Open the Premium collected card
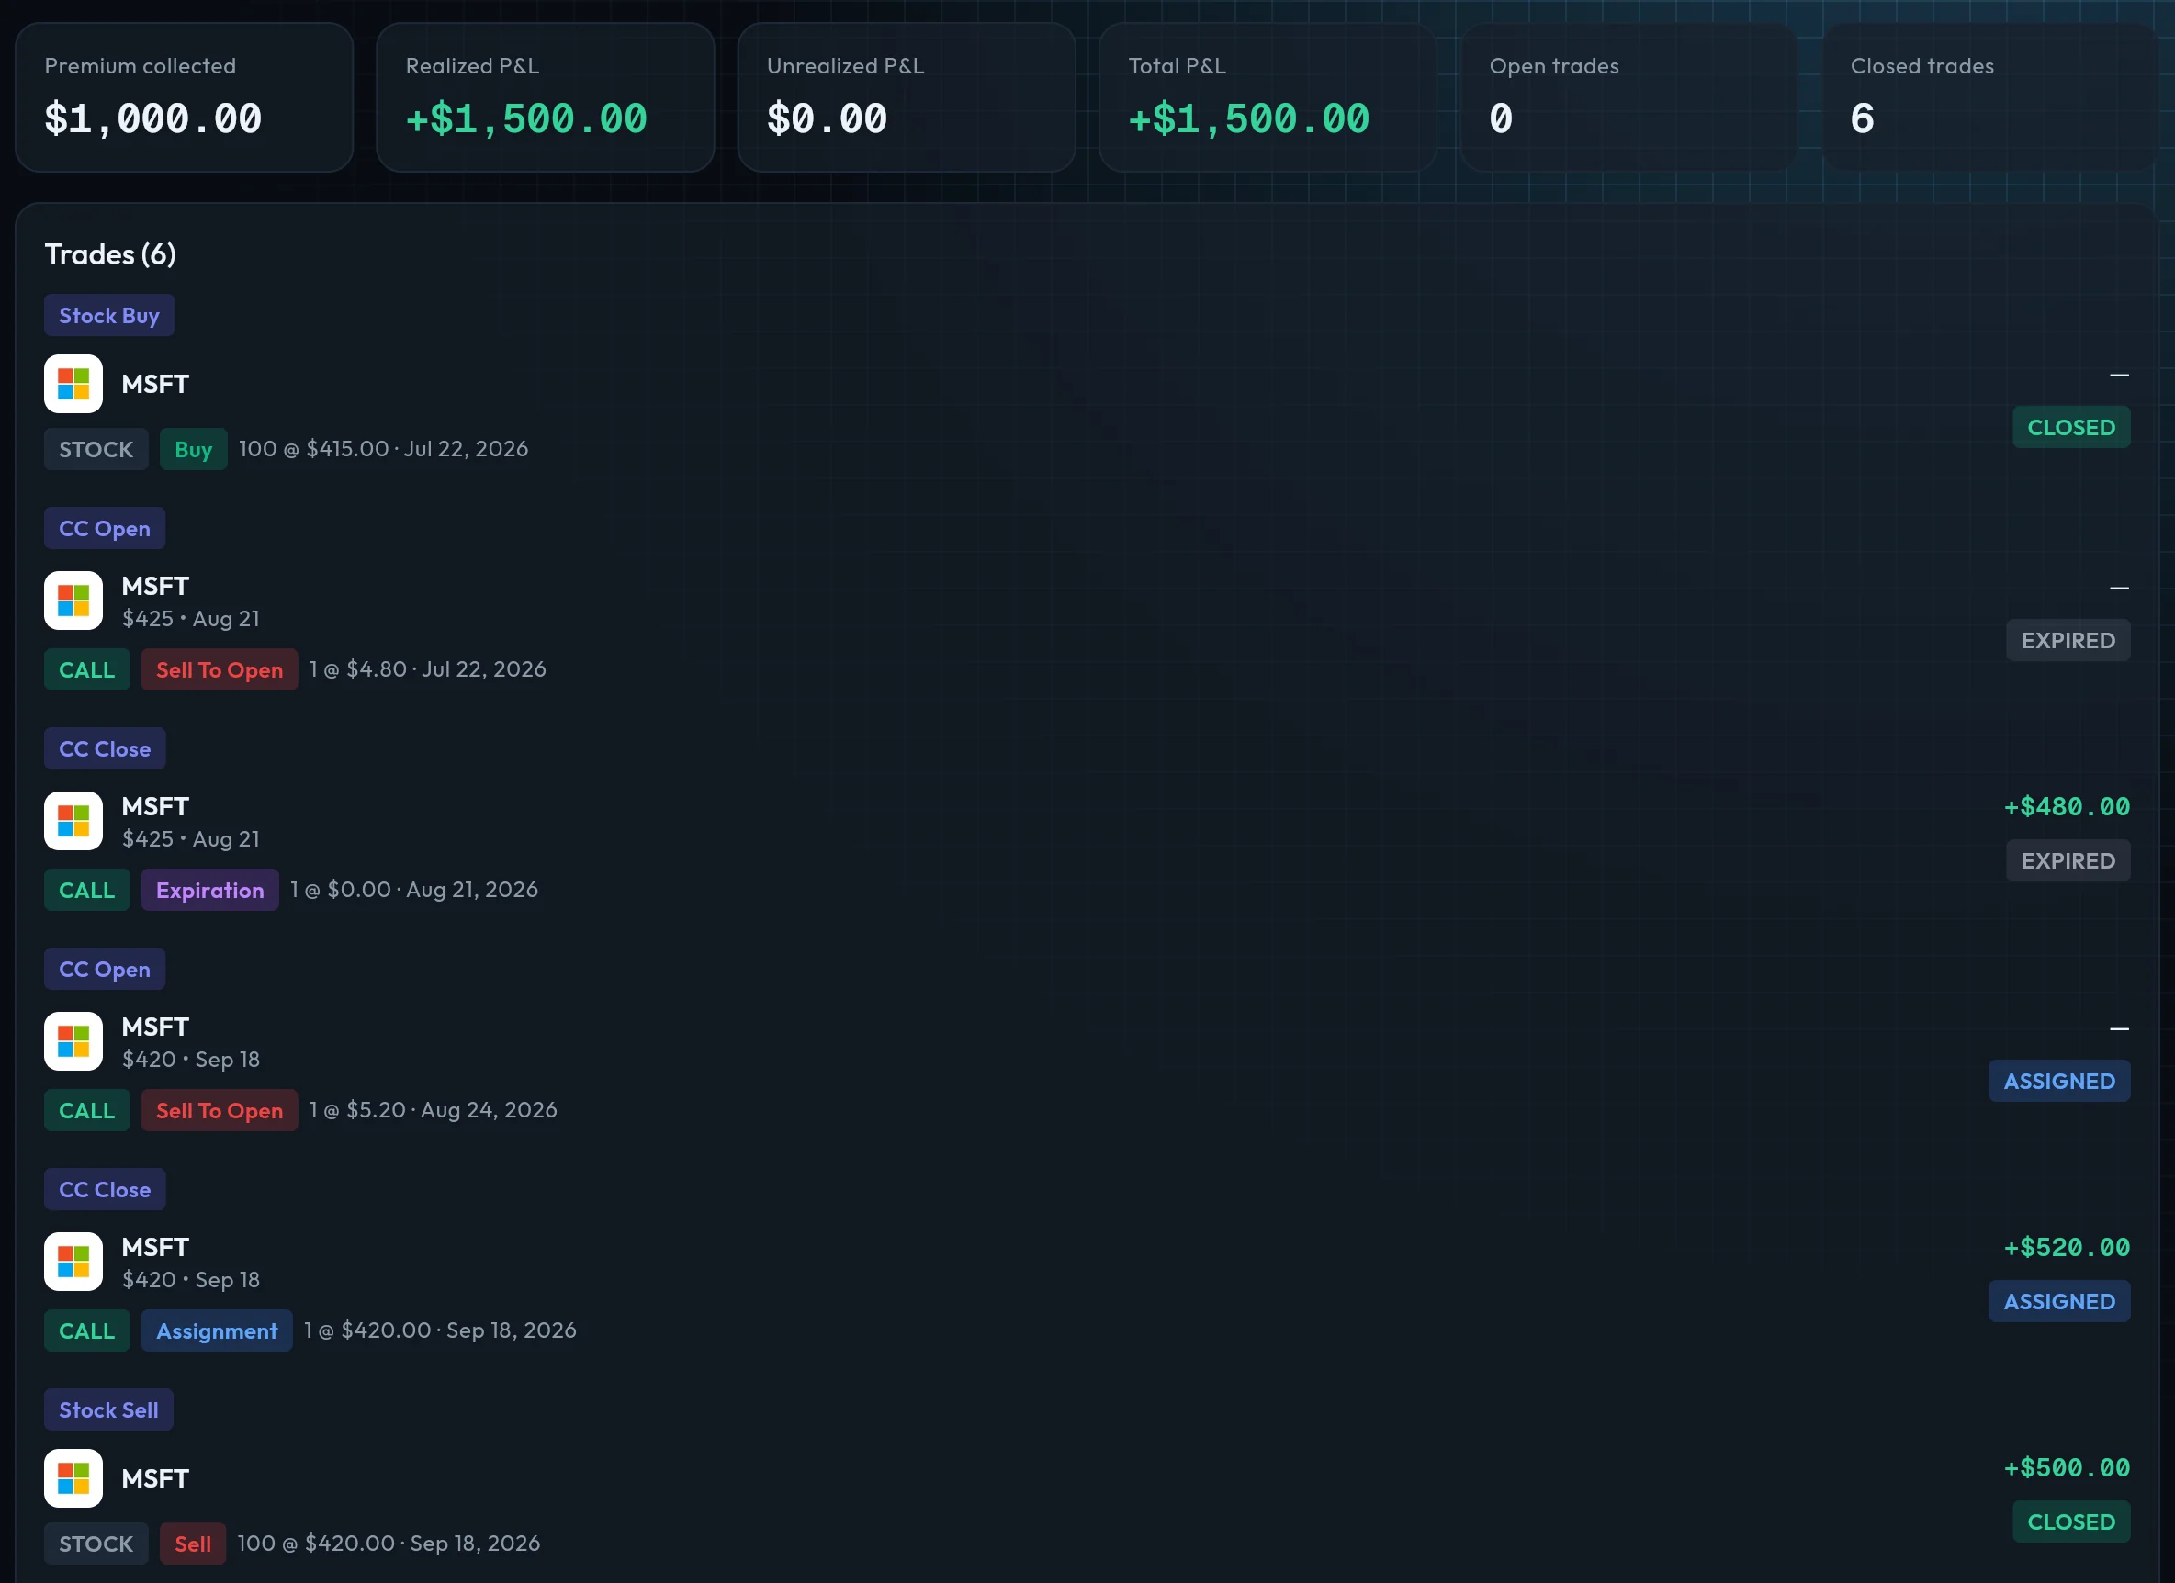This screenshot has width=2175, height=1583. (184, 98)
